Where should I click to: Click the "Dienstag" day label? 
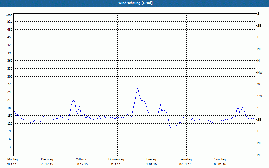pyautogui.click(x=47, y=159)
